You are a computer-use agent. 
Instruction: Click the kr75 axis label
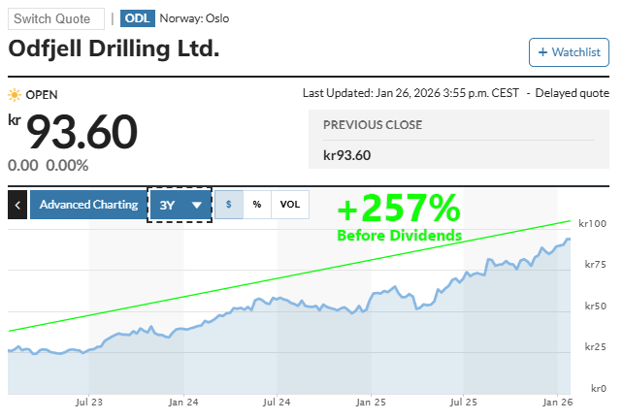pos(596,265)
